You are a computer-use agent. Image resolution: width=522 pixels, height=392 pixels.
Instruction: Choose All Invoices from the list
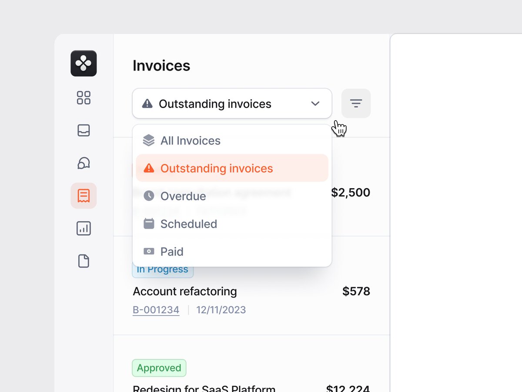(232, 140)
